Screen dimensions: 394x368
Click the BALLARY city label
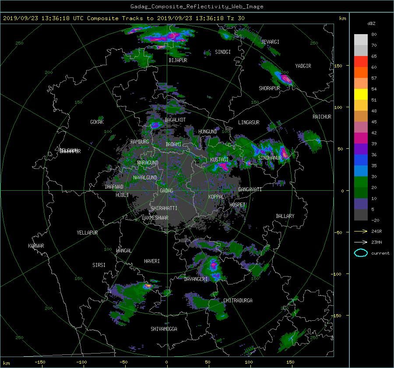click(x=285, y=216)
